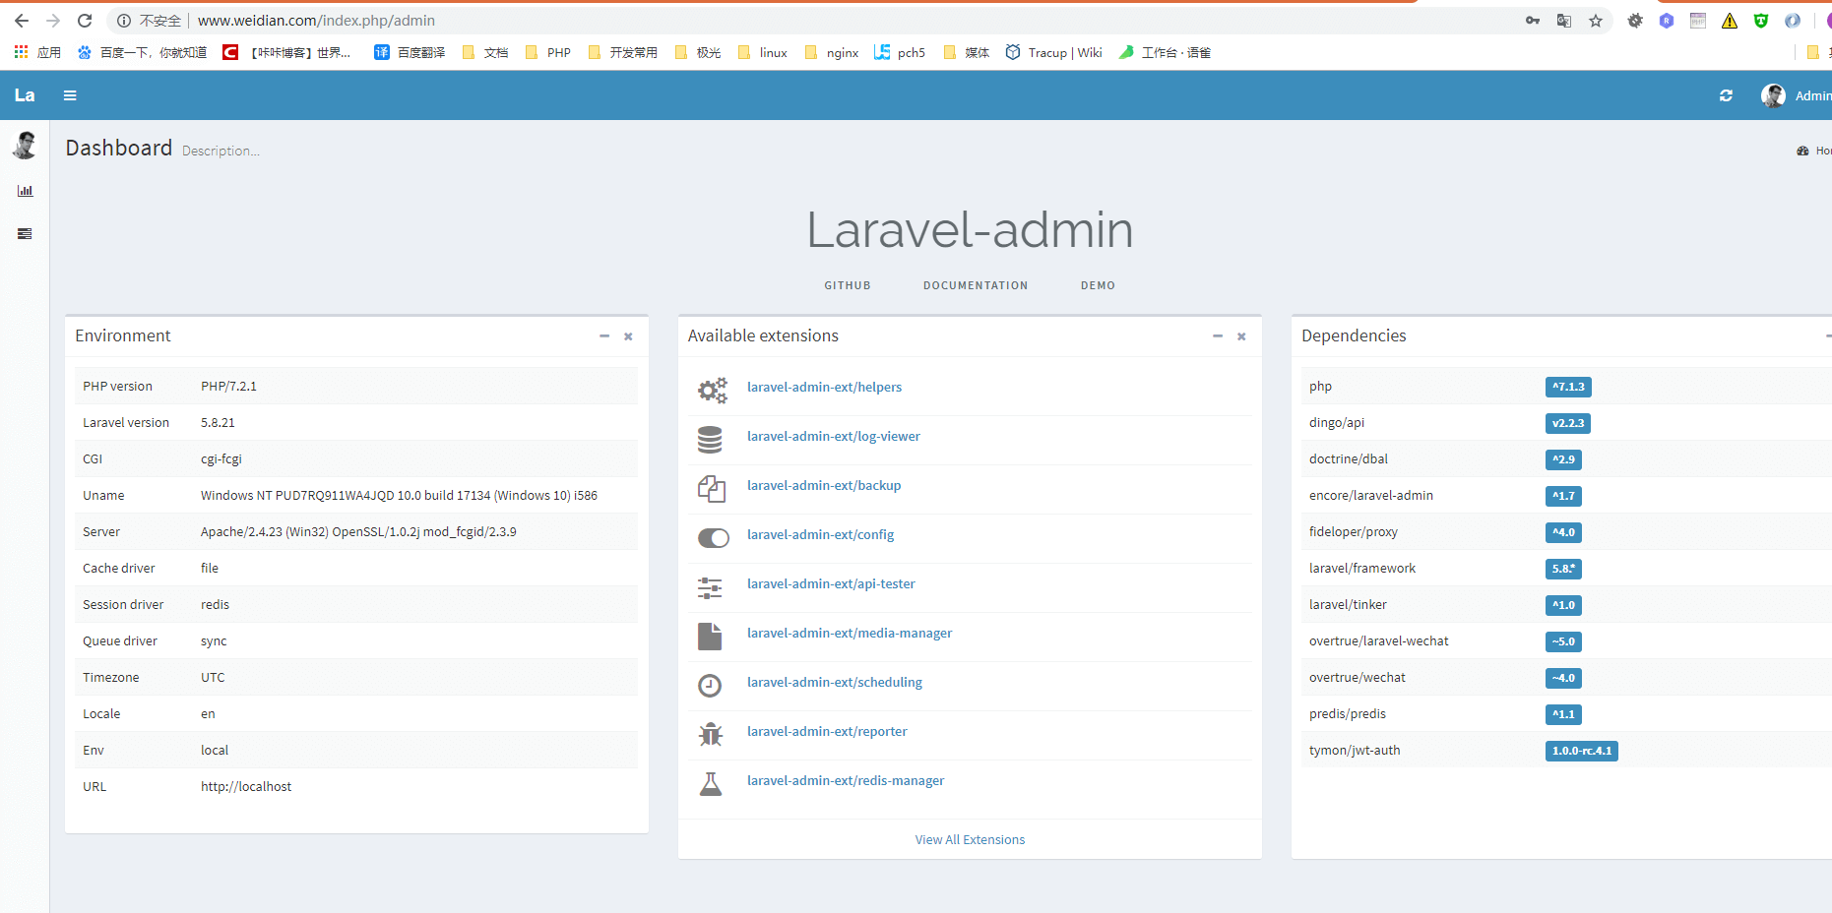Screen dimensions: 1832x913
Task: Open laravel-admin-ext/scheduling link
Action: 835,682
